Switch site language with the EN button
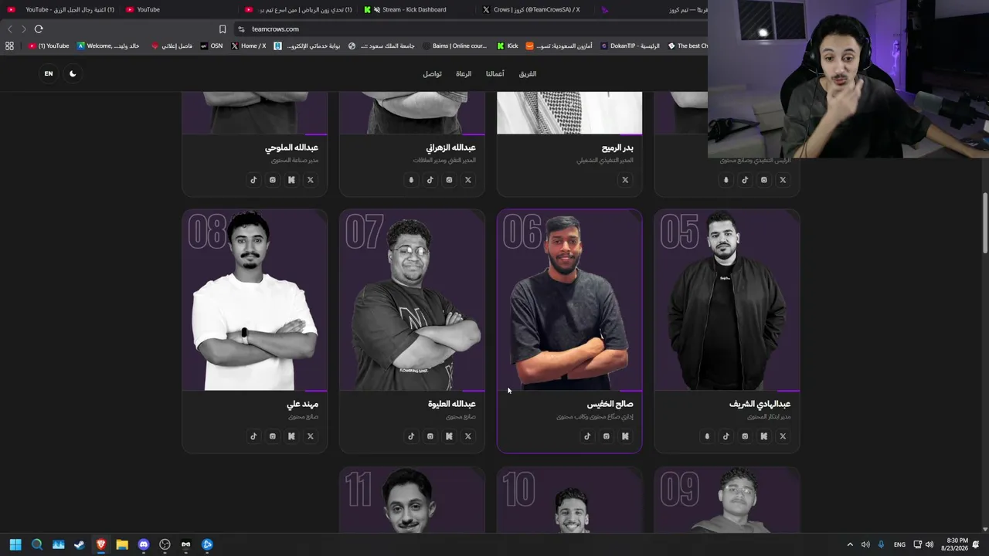 point(49,73)
